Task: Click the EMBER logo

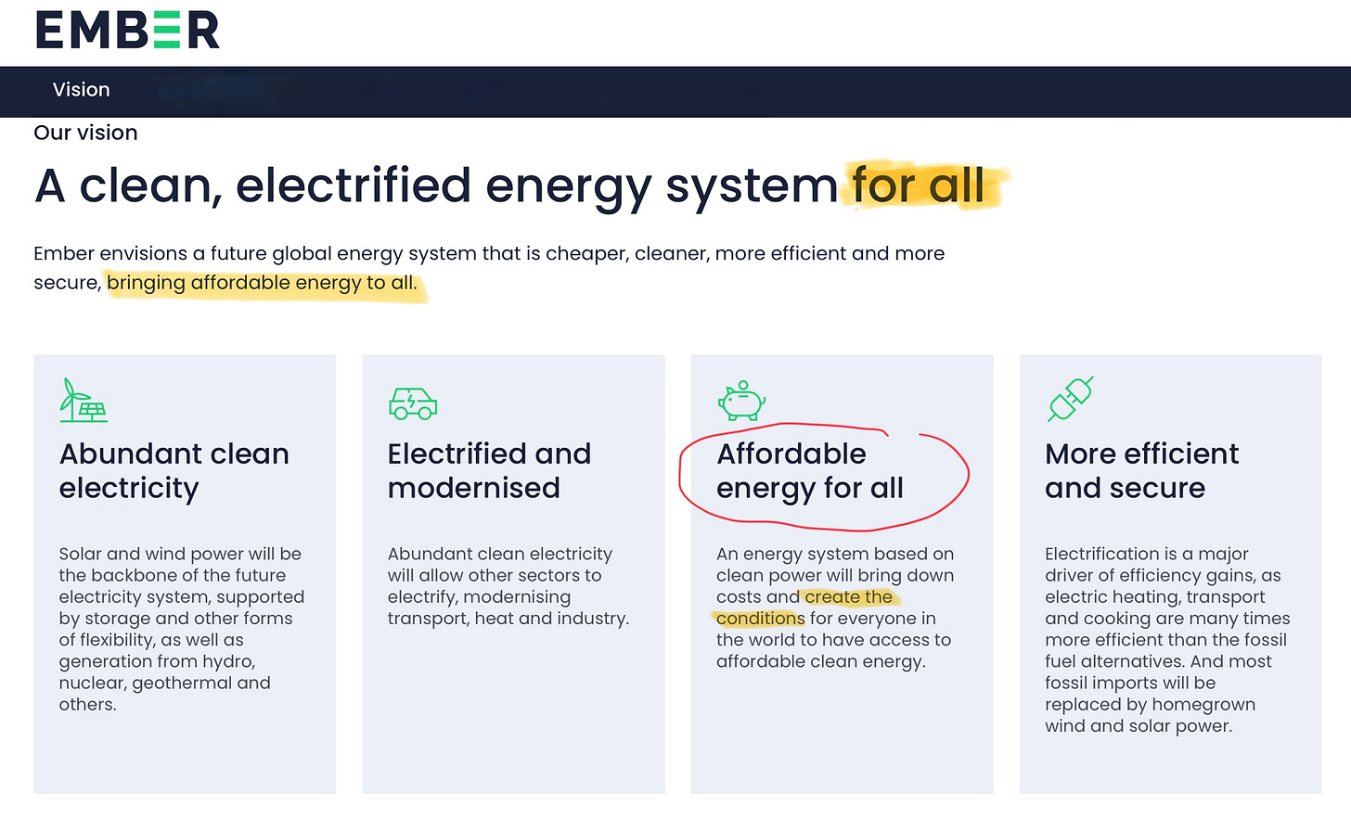Action: coord(128,30)
